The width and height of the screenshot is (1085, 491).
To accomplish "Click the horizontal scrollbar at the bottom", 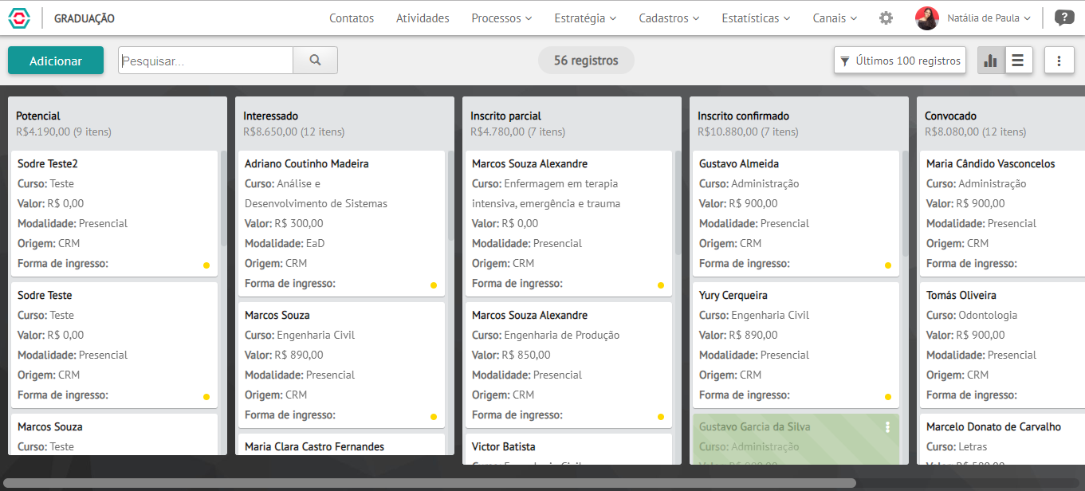I will [x=431, y=483].
